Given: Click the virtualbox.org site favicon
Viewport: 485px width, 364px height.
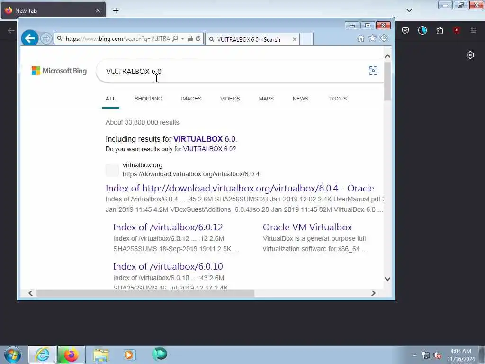Looking at the screenshot, I should click(x=112, y=170).
